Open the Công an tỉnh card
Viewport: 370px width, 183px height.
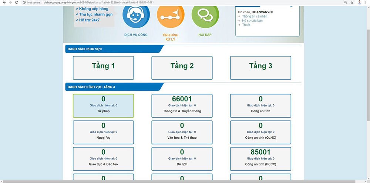tap(260, 106)
